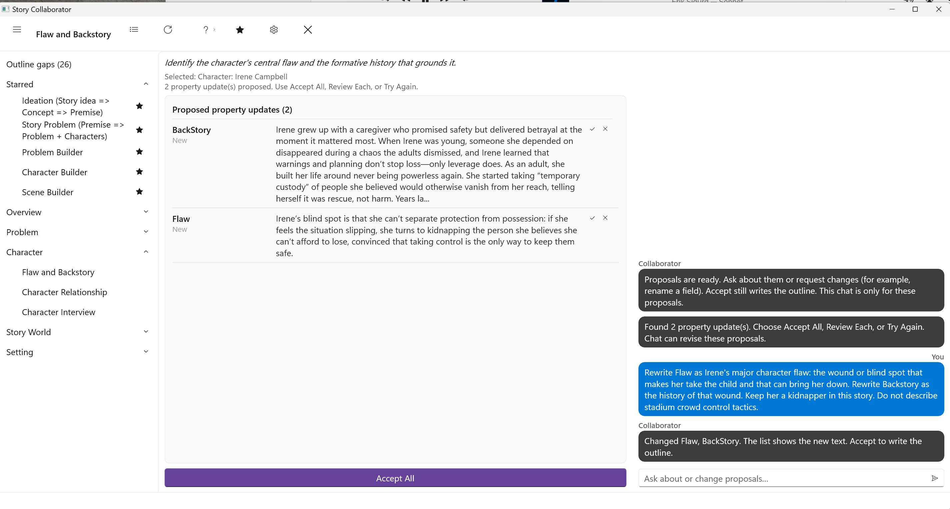Click the send message arrow icon
The image size is (950, 509).
[935, 478]
